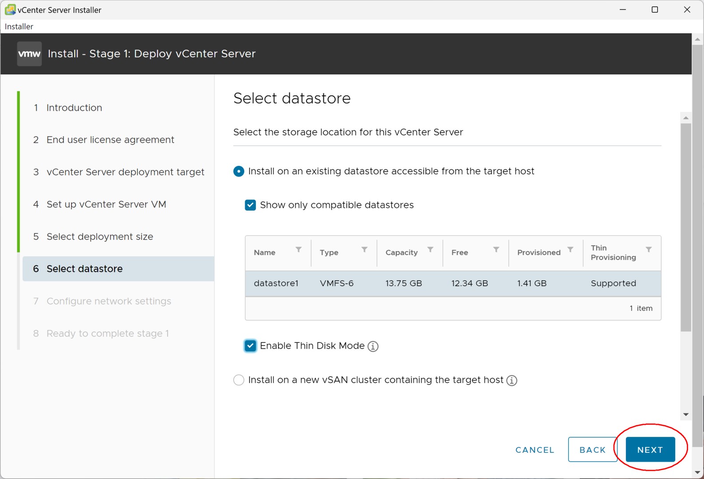The width and height of the screenshot is (704, 479).
Task: Click the inner scrollbar up arrow
Action: [x=686, y=118]
